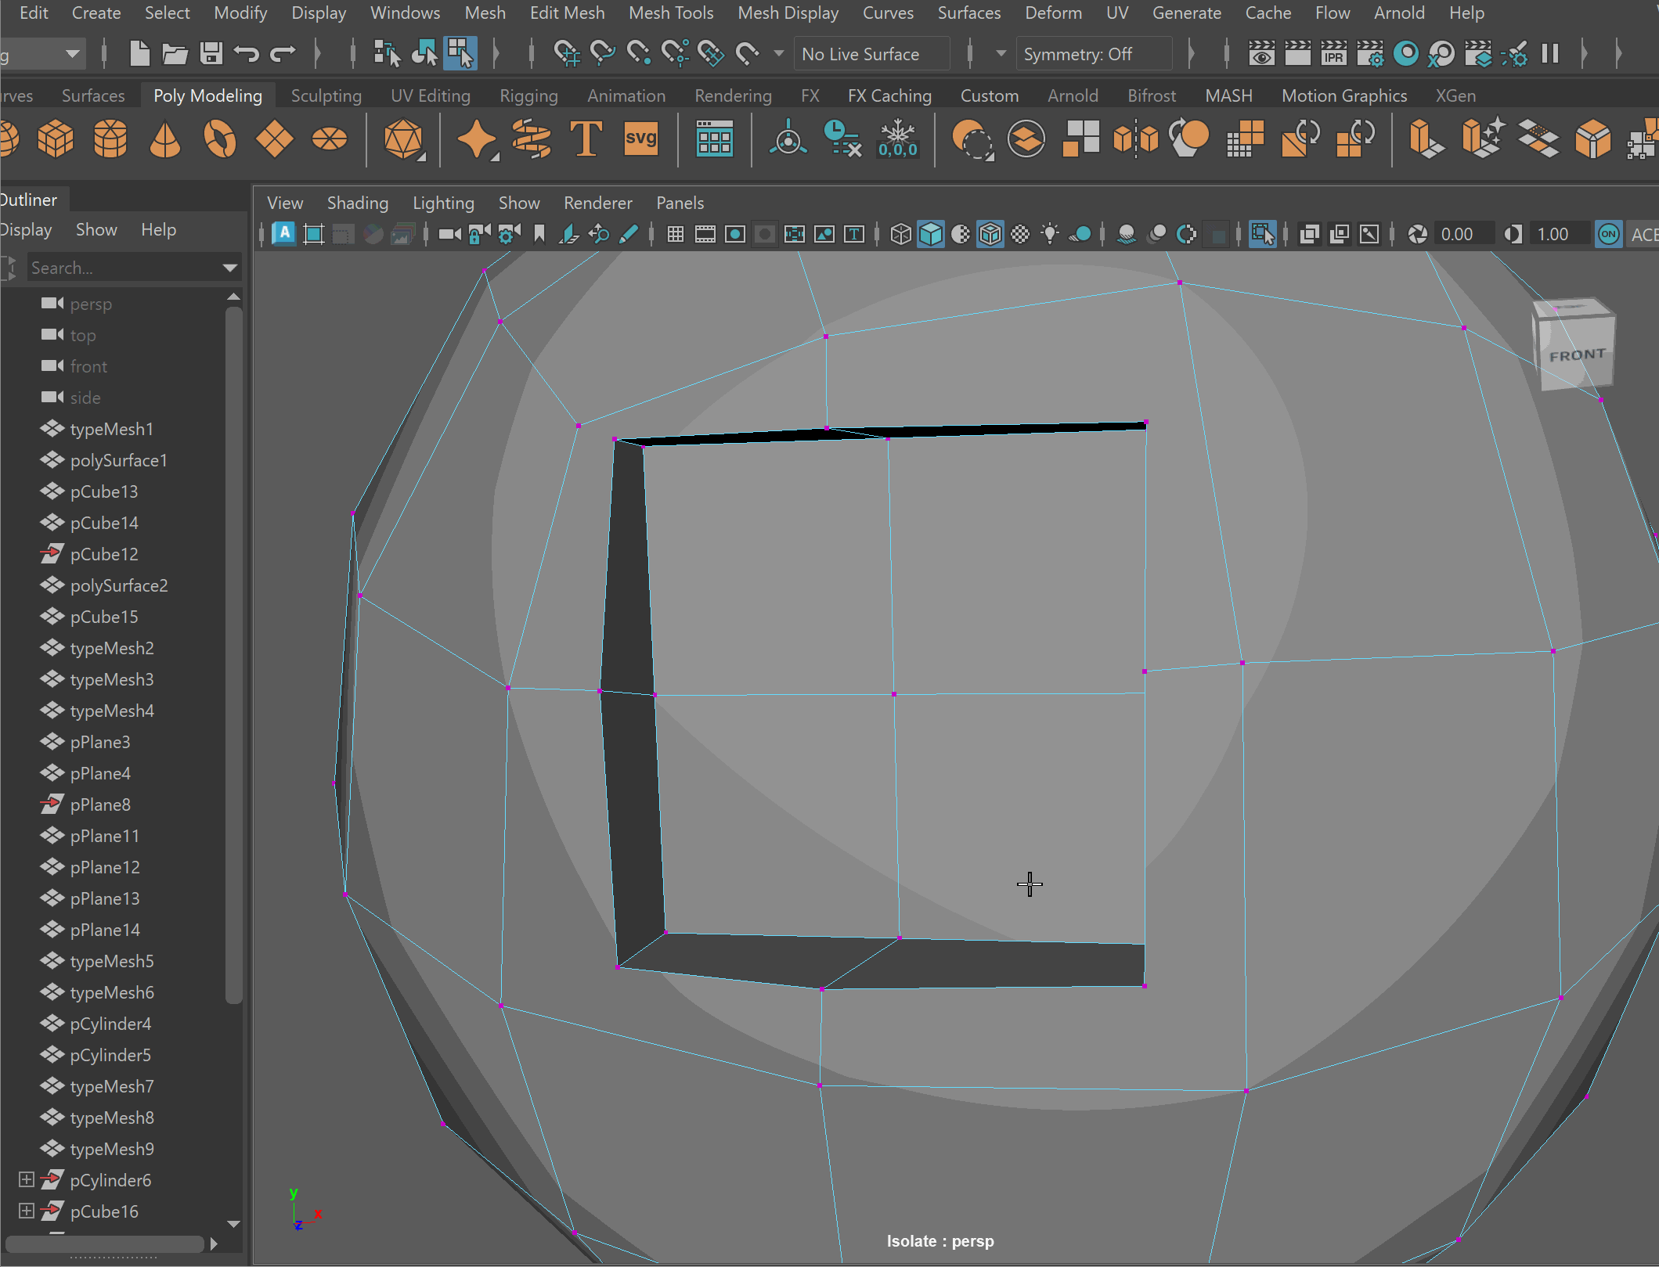This screenshot has width=1659, height=1267.
Task: Click the Type text tool icon
Action: [x=586, y=140]
